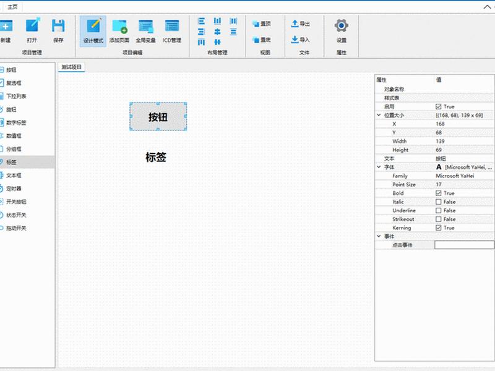Viewport: 495px width, 371px height.
Task: Switch to the 主页 ribbon tab
Action: 12,7
